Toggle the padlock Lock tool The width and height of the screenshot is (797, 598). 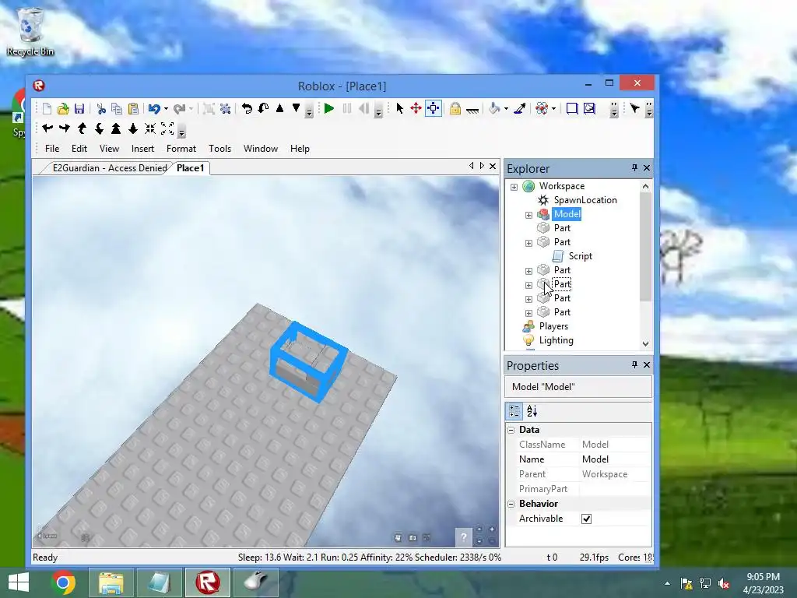pyautogui.click(x=455, y=108)
